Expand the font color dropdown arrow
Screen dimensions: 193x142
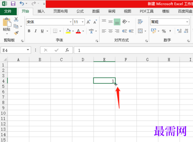[x=83, y=31]
